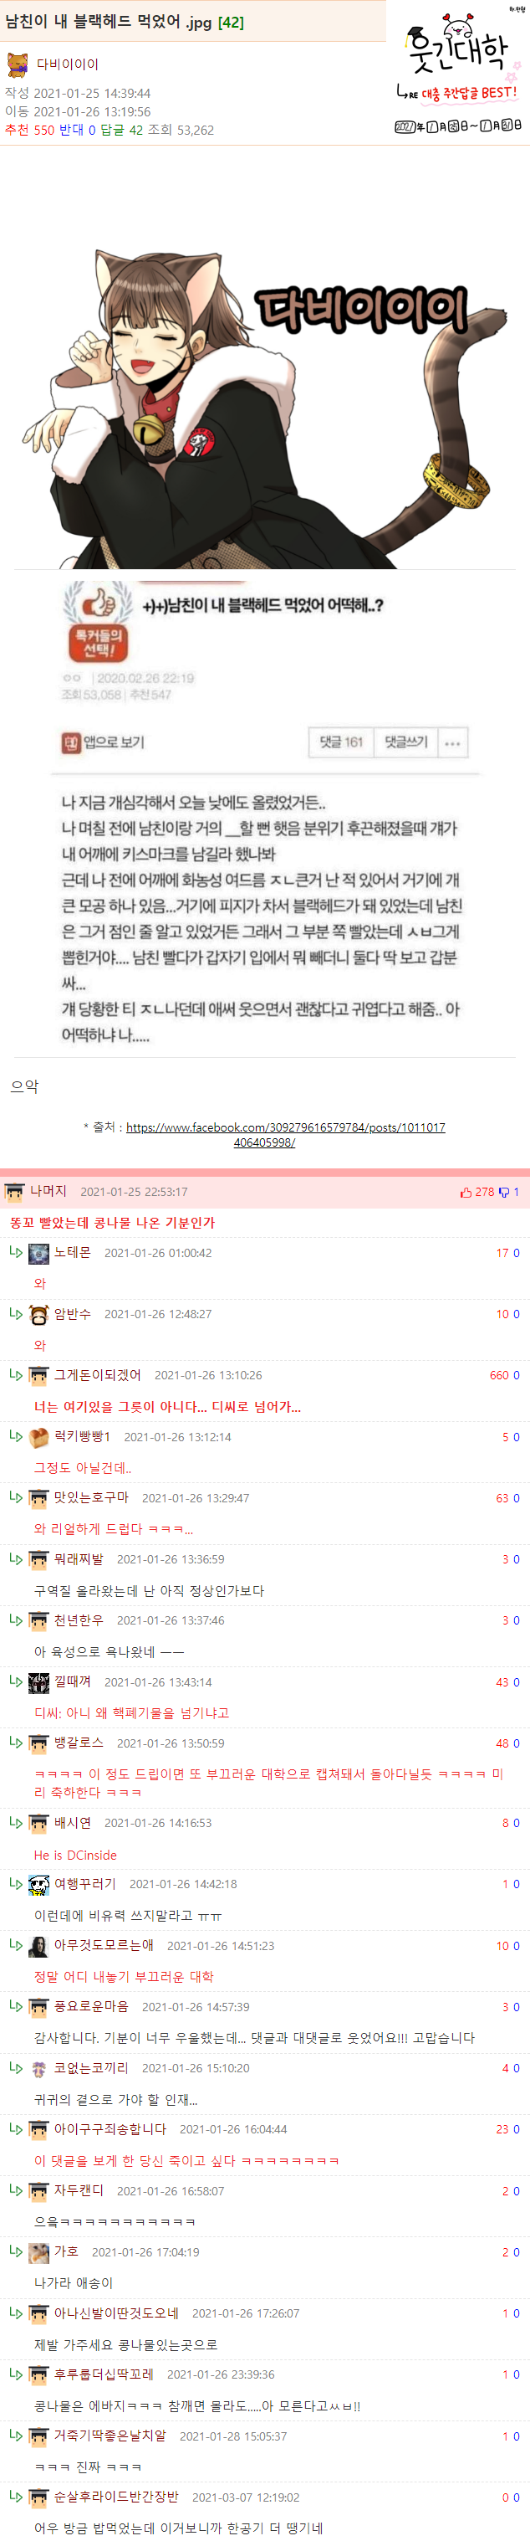Click the 웃긴대학 site logo

click(x=459, y=68)
